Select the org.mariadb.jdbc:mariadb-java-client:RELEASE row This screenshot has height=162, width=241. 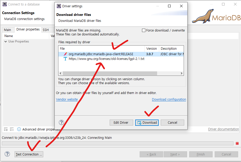[x=121, y=54]
